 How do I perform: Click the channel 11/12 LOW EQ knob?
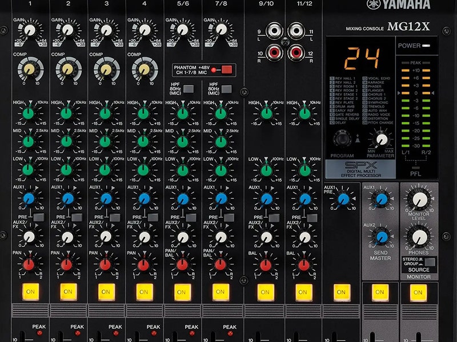click(304, 170)
